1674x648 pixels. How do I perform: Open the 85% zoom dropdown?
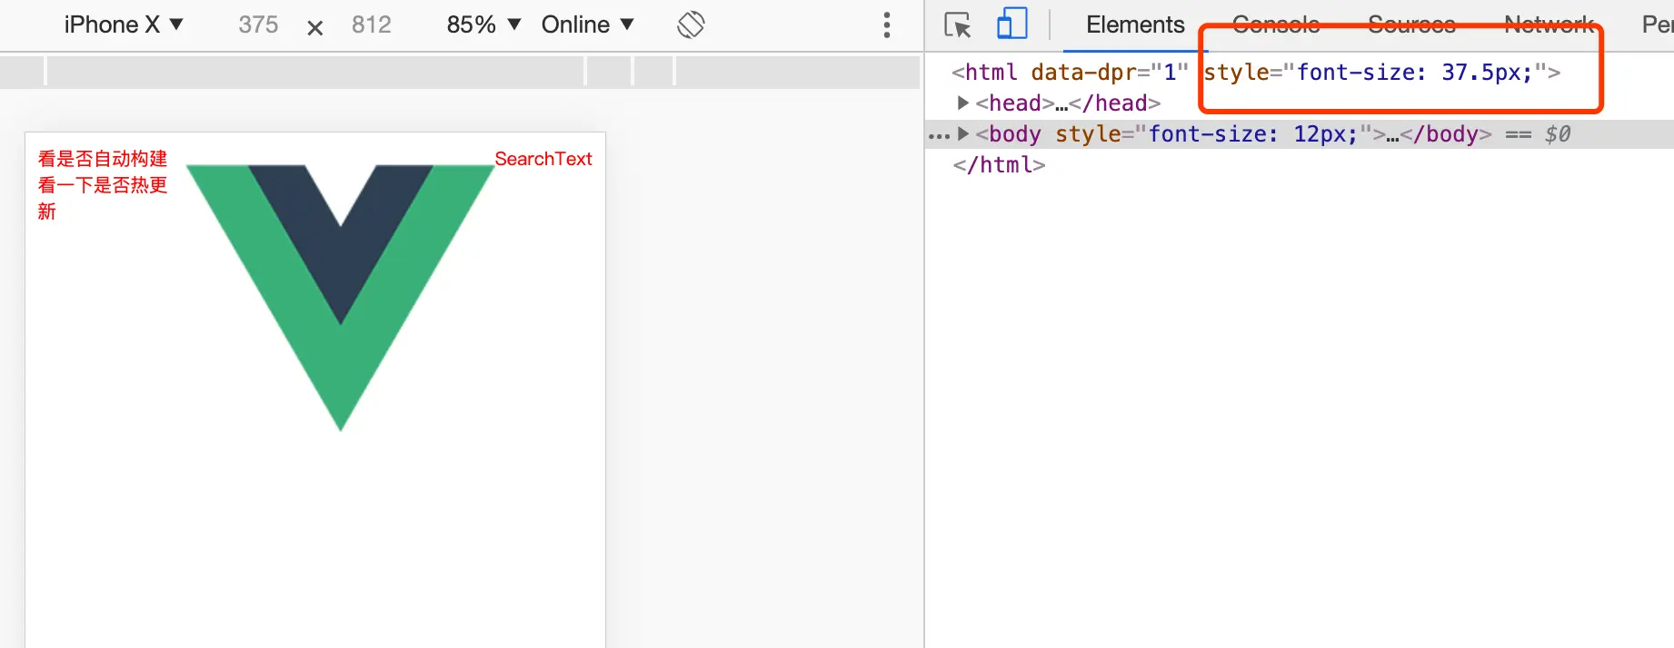483,25
